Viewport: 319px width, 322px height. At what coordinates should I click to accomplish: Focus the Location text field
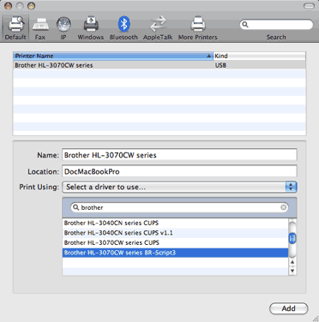pos(179,171)
